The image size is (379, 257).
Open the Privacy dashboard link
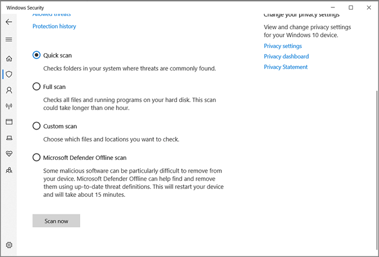point(286,56)
